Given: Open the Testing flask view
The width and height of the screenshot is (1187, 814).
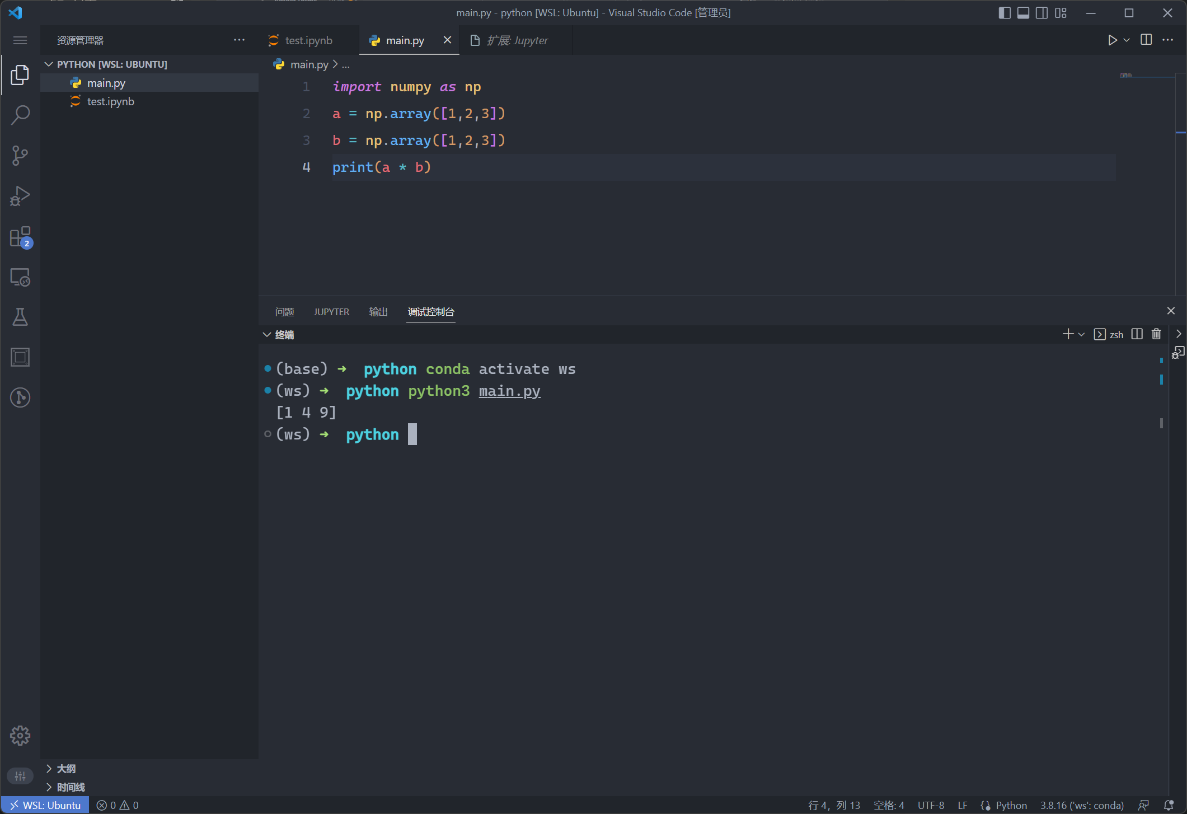Looking at the screenshot, I should 20,317.
